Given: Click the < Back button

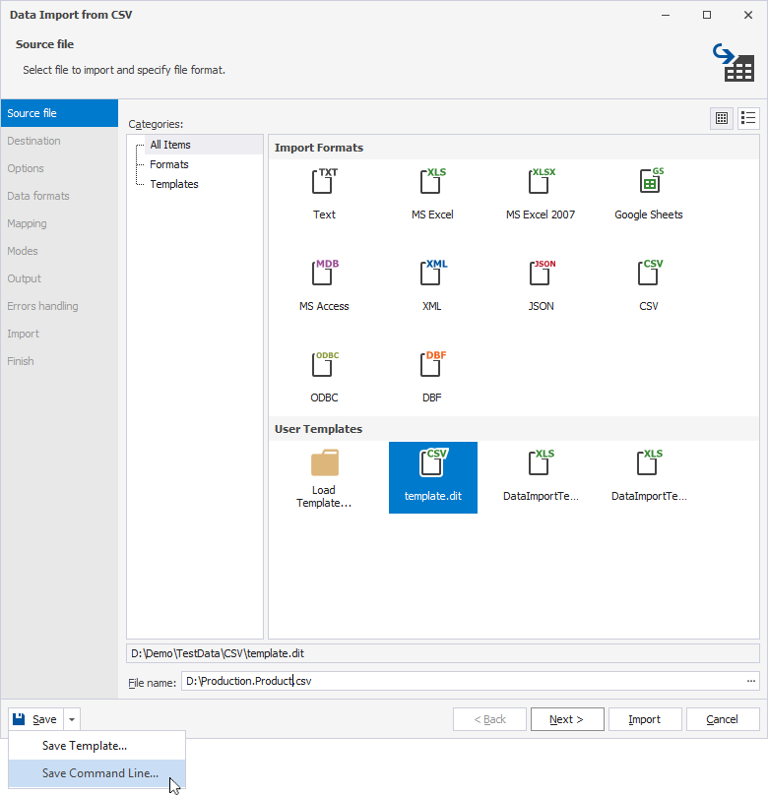Looking at the screenshot, I should [489, 719].
